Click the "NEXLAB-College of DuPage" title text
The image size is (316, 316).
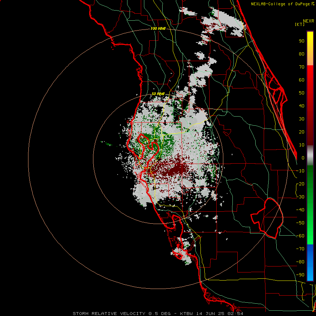pyautogui.click(x=281, y=4)
